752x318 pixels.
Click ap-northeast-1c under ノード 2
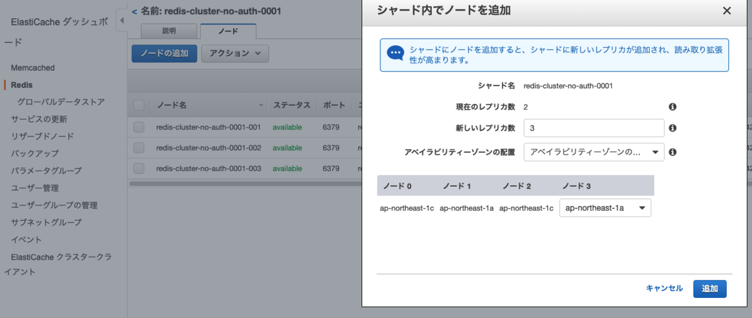pos(526,208)
